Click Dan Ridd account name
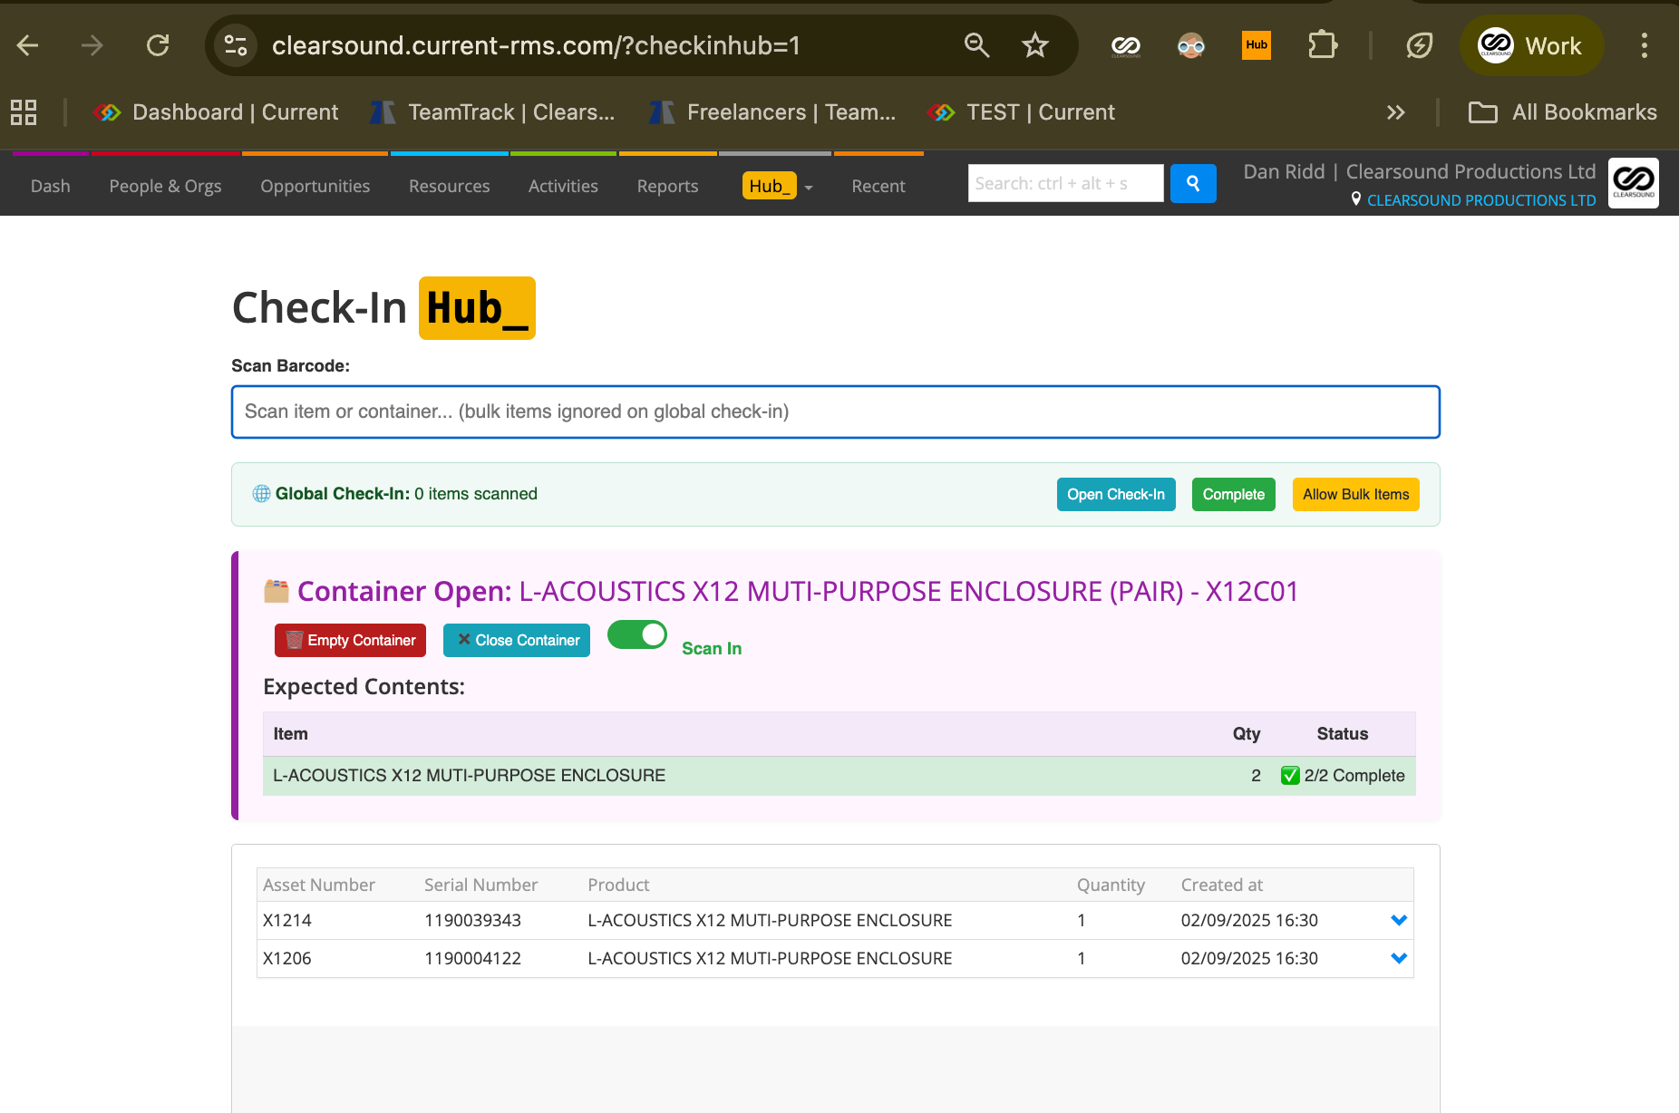Image resolution: width=1679 pixels, height=1113 pixels. tap(1284, 171)
